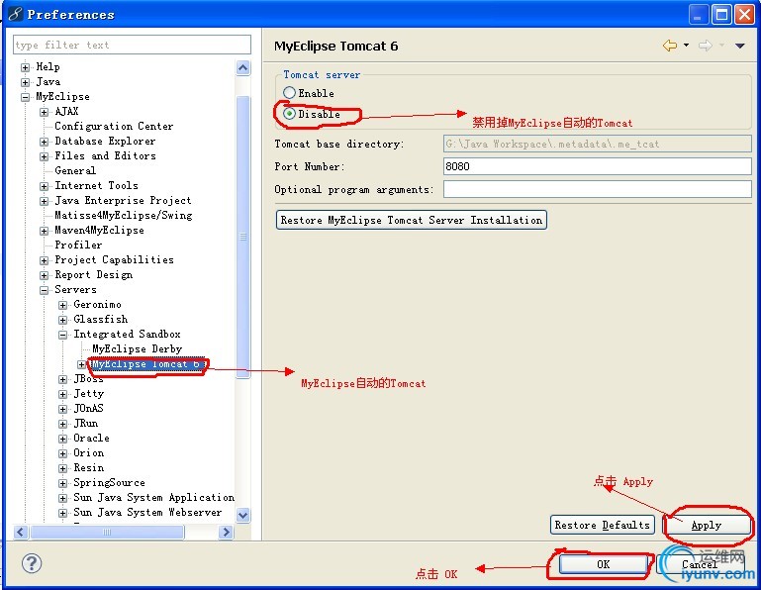Collapse the Integrated Sandbox node
The image size is (761, 590).
click(x=62, y=335)
